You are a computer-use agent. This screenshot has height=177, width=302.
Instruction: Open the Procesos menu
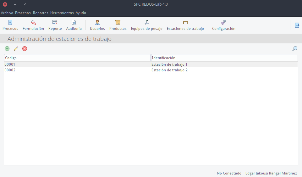pos(23,13)
